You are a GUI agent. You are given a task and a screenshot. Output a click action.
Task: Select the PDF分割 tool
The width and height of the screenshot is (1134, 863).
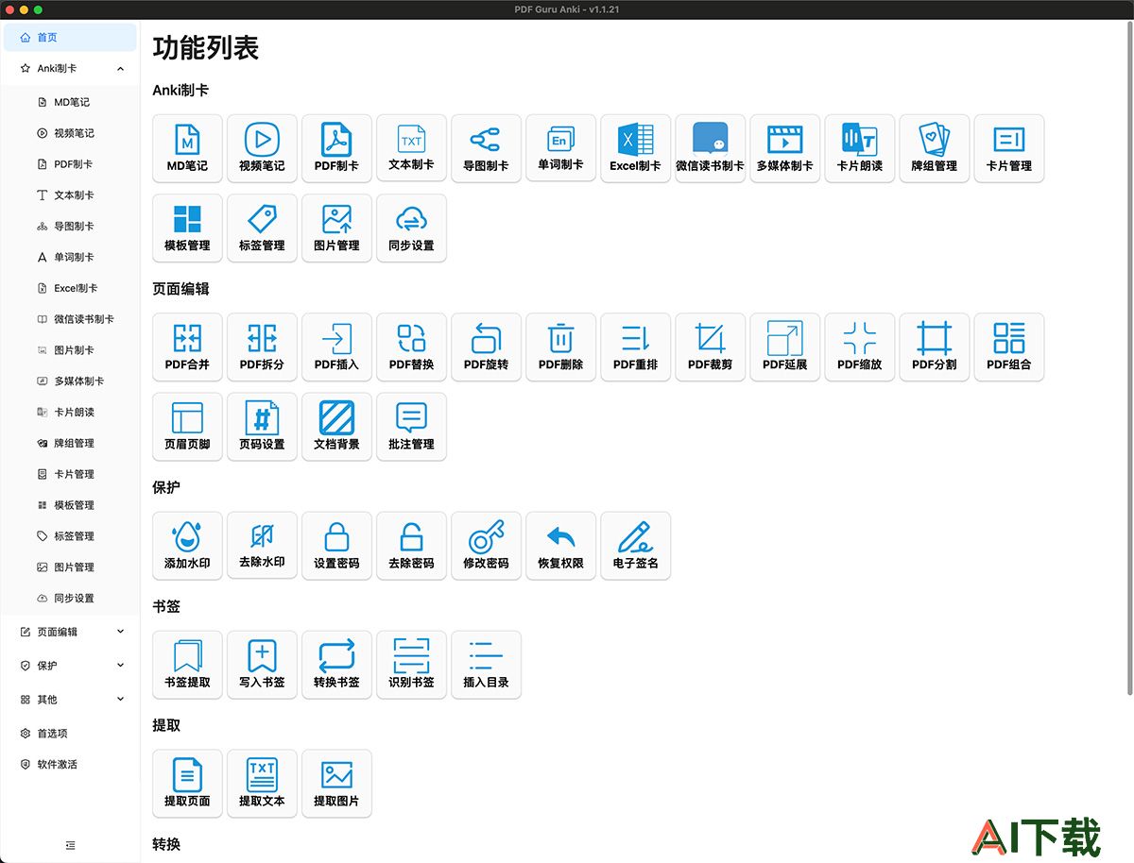pos(934,347)
